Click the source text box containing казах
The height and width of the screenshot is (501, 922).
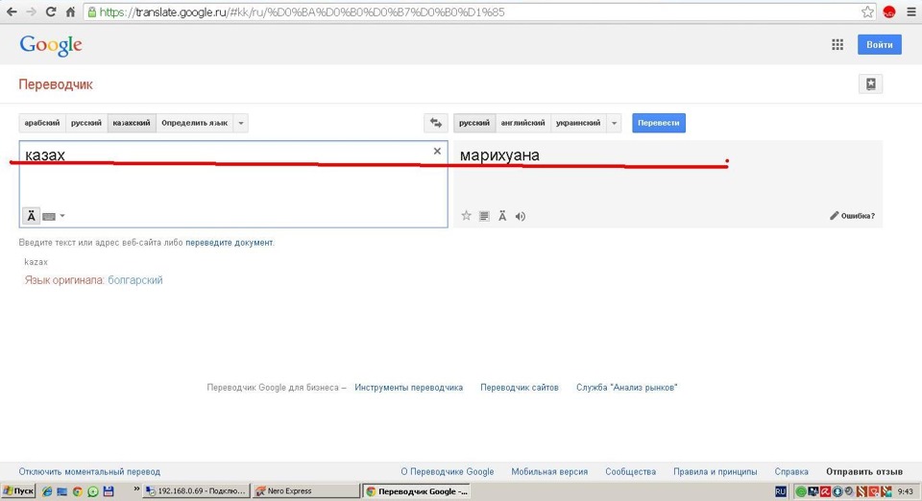point(233,184)
